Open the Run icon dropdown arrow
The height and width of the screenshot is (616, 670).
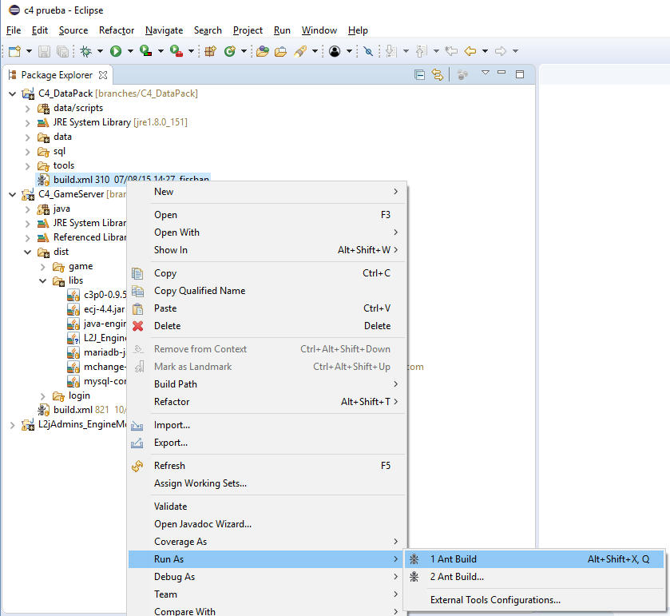tap(130, 51)
